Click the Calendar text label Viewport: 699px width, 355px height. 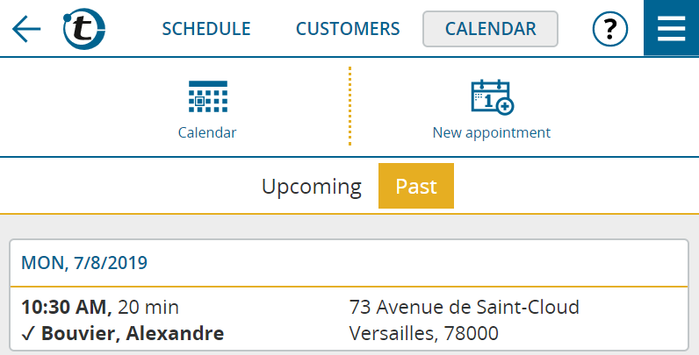[x=207, y=132]
